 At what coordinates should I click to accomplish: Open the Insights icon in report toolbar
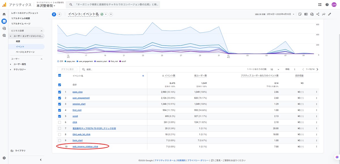pyautogui.click(x=312, y=14)
